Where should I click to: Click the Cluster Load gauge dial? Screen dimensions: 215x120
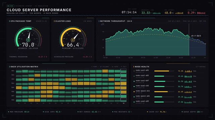(x=73, y=37)
